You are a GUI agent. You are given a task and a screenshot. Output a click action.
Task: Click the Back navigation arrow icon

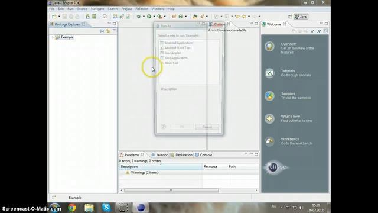pos(244,17)
